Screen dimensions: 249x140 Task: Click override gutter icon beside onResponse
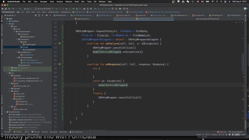coord(60,64)
